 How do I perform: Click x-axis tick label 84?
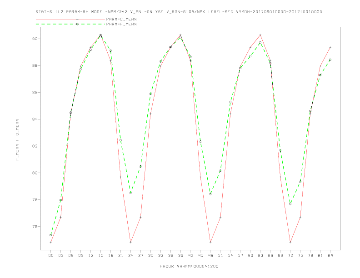tap(330, 255)
